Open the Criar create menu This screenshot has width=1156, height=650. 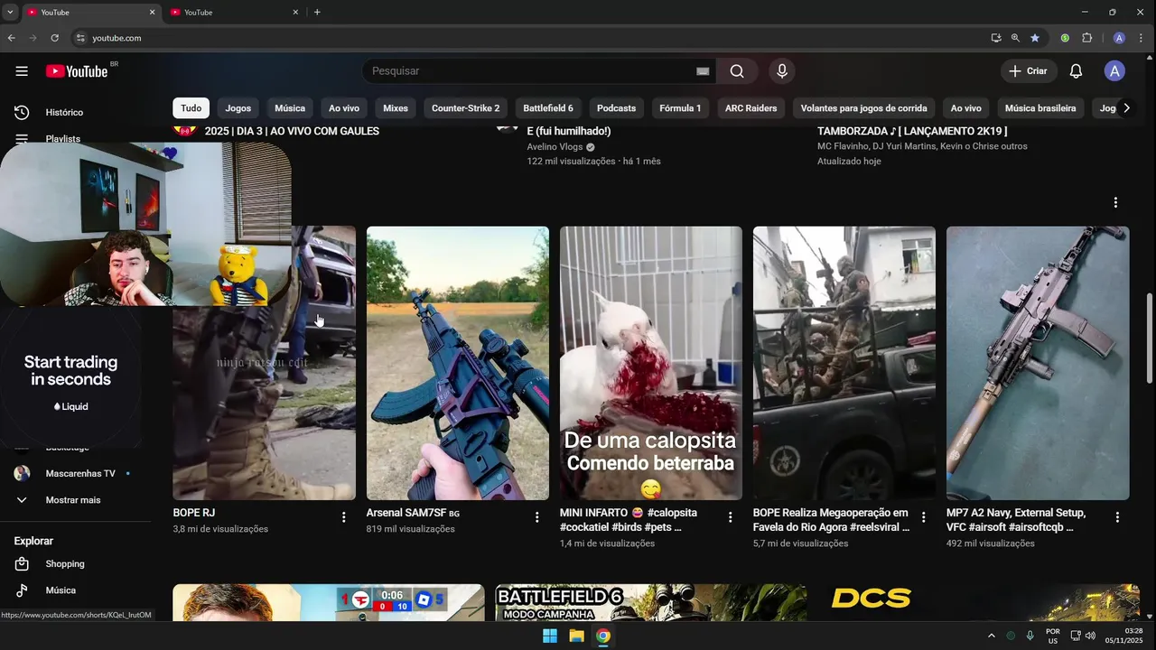point(1029,71)
